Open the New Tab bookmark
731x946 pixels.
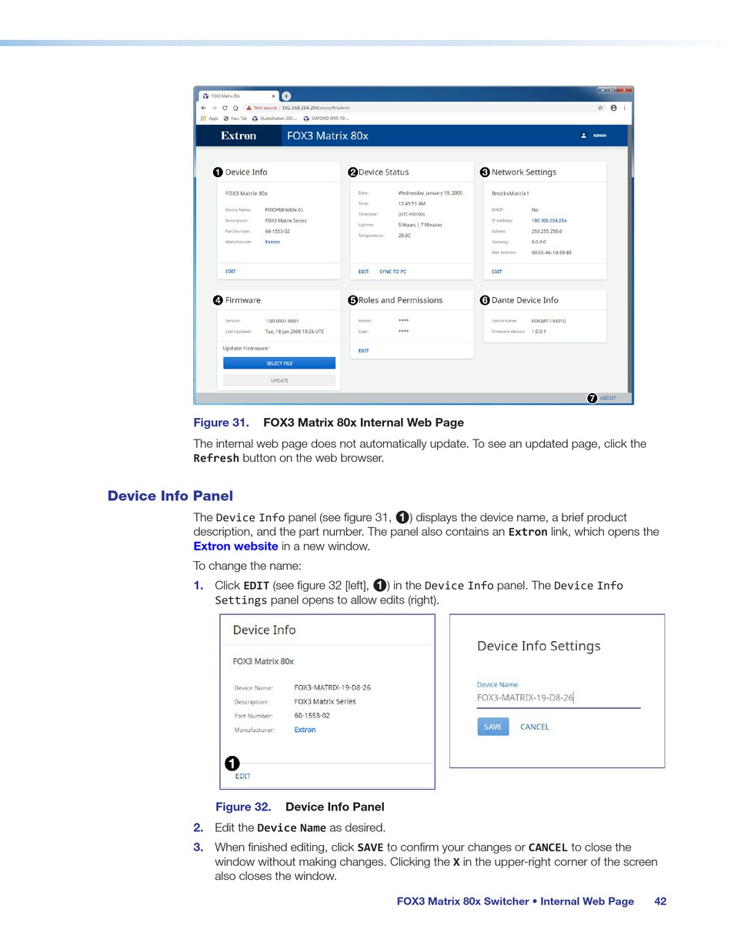235,119
